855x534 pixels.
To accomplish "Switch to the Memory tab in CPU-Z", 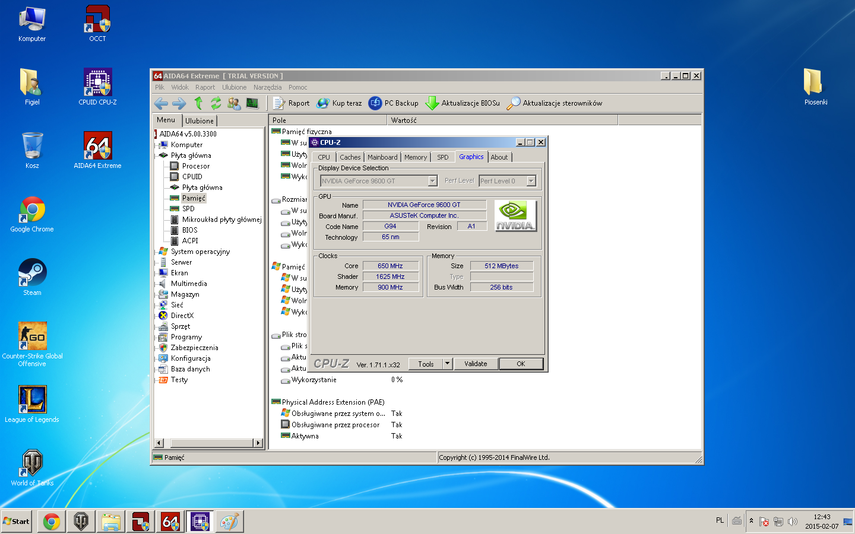I will [416, 157].
